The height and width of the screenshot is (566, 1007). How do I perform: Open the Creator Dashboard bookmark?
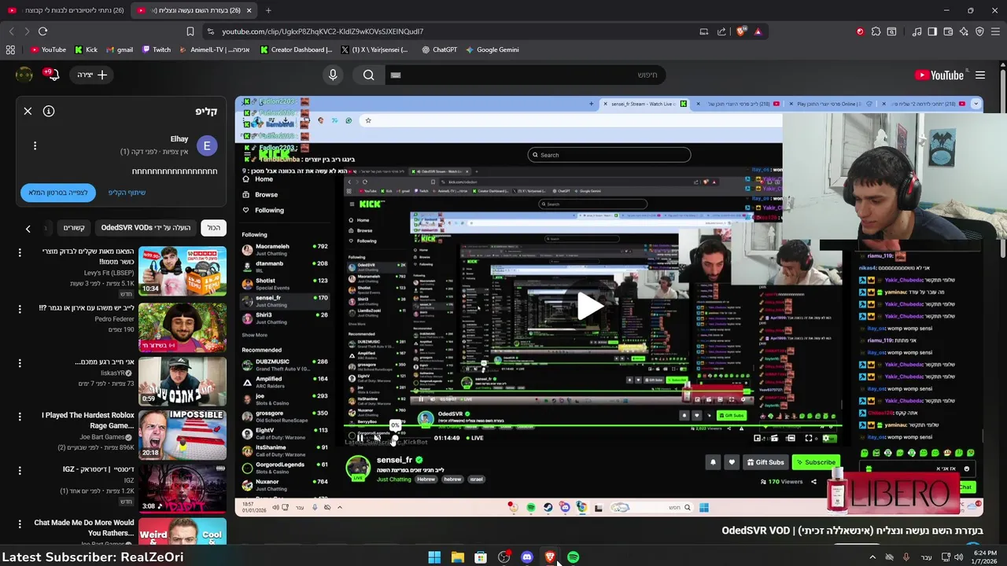(297, 50)
